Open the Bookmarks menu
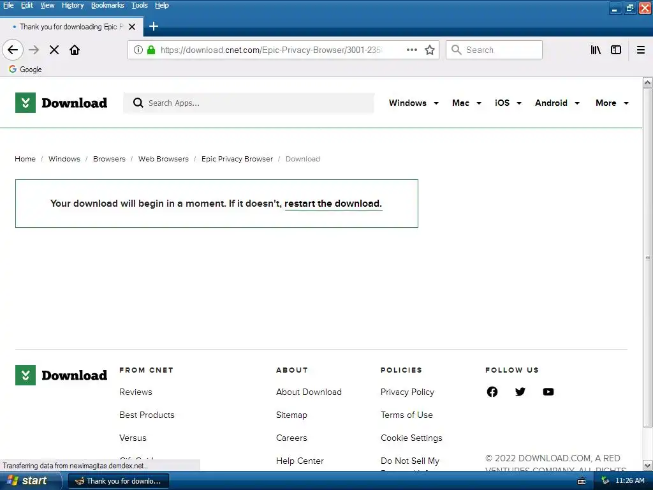653x490 pixels. (107, 5)
